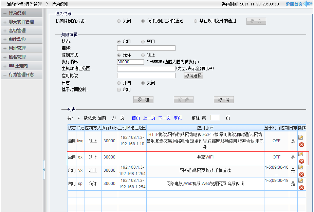Expand 高级管理 in the sidebar

click(22, 30)
